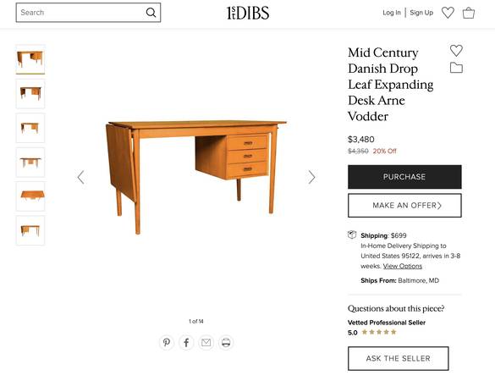Click the Purchase button
The height and width of the screenshot is (381, 495).
404,177
